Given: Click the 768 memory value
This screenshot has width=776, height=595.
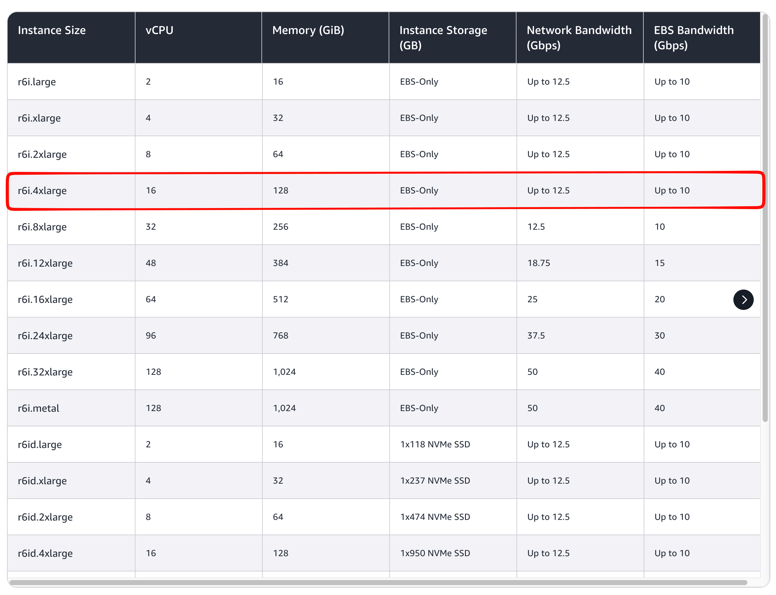Looking at the screenshot, I should [281, 335].
